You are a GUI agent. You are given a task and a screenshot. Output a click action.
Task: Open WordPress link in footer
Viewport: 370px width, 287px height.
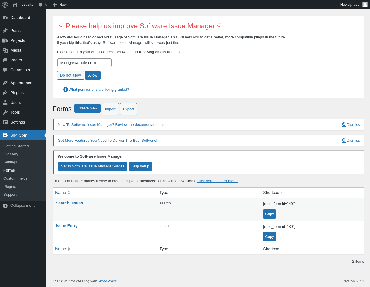[107, 281]
